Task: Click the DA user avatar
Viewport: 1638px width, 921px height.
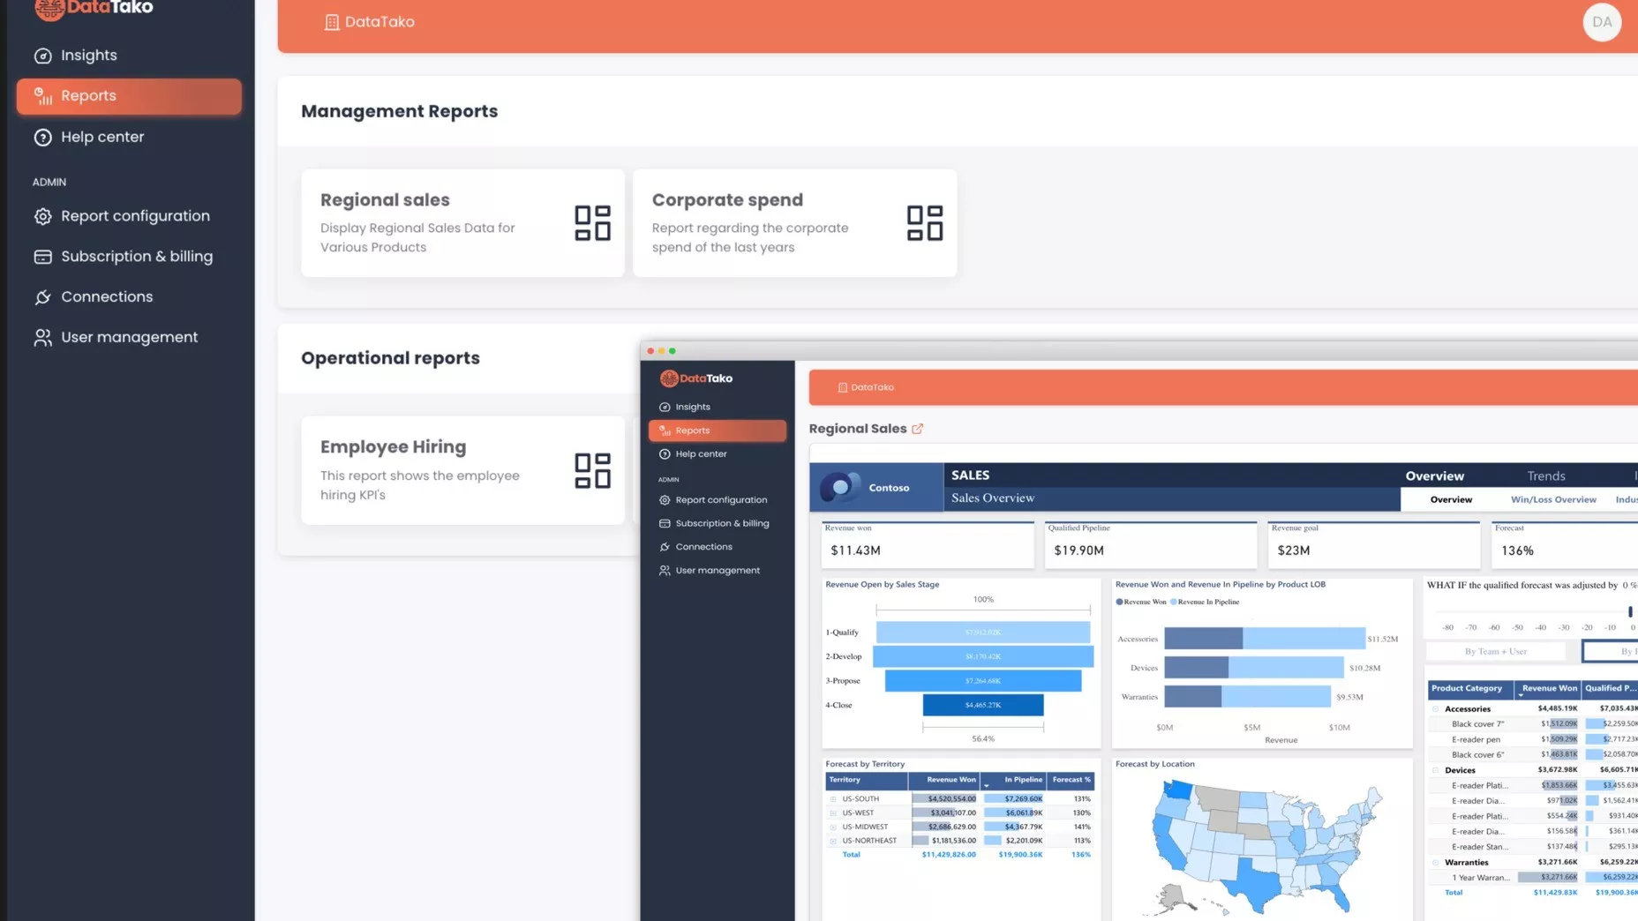Action: (1601, 22)
